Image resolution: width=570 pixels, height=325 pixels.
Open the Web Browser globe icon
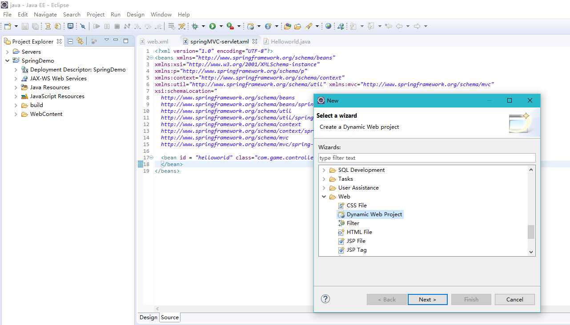coord(328,26)
